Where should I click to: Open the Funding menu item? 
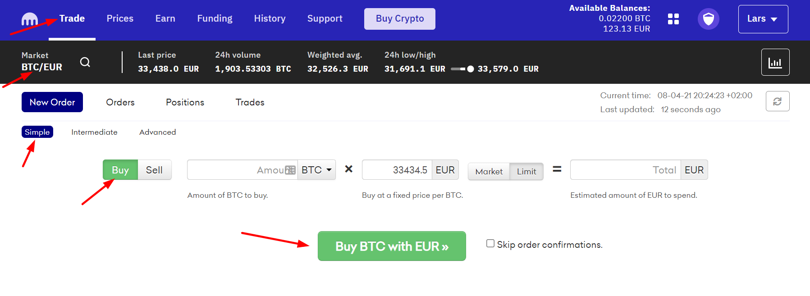(x=215, y=18)
